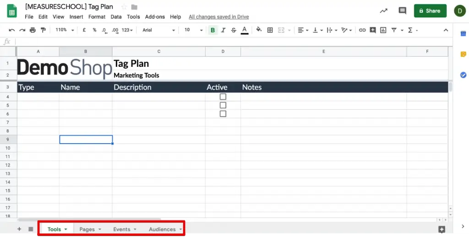Decrease decimal places

click(104, 30)
